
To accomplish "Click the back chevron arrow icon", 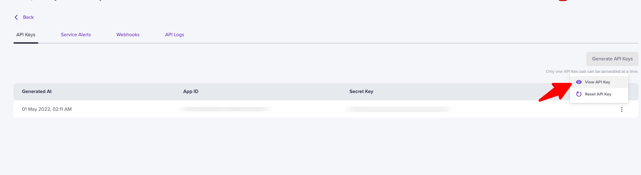I will click(16, 17).
